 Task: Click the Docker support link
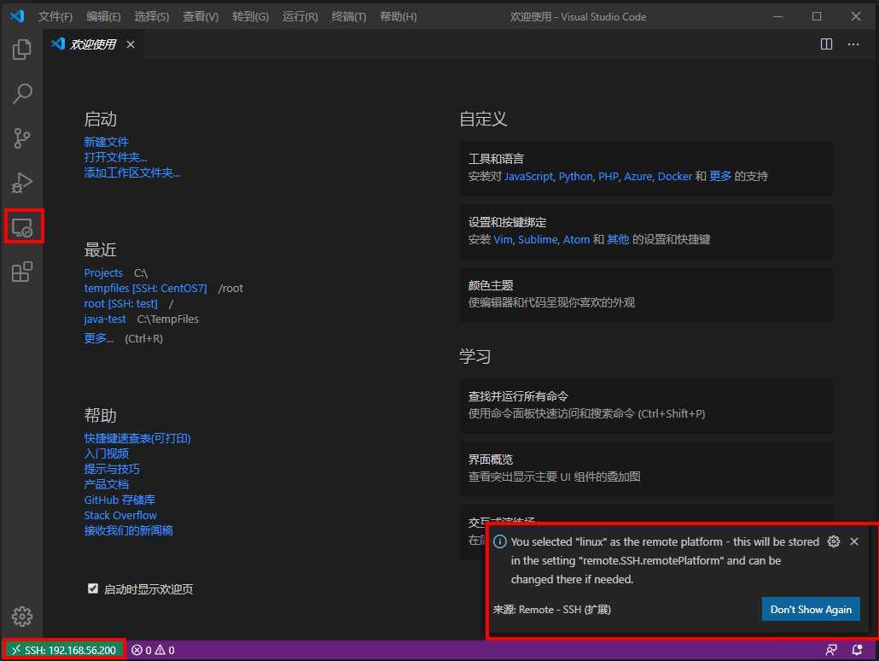[x=674, y=176]
